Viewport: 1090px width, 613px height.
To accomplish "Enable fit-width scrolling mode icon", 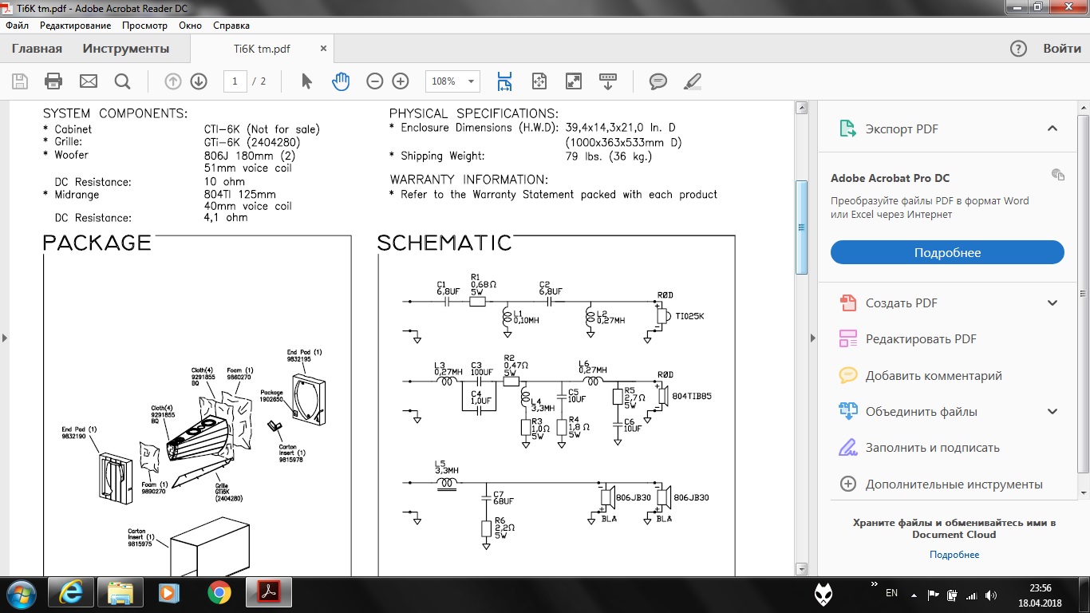I will point(504,81).
